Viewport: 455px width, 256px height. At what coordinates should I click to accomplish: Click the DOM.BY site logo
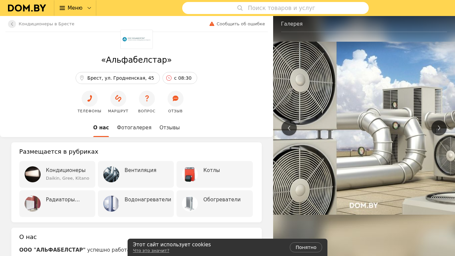[27, 8]
